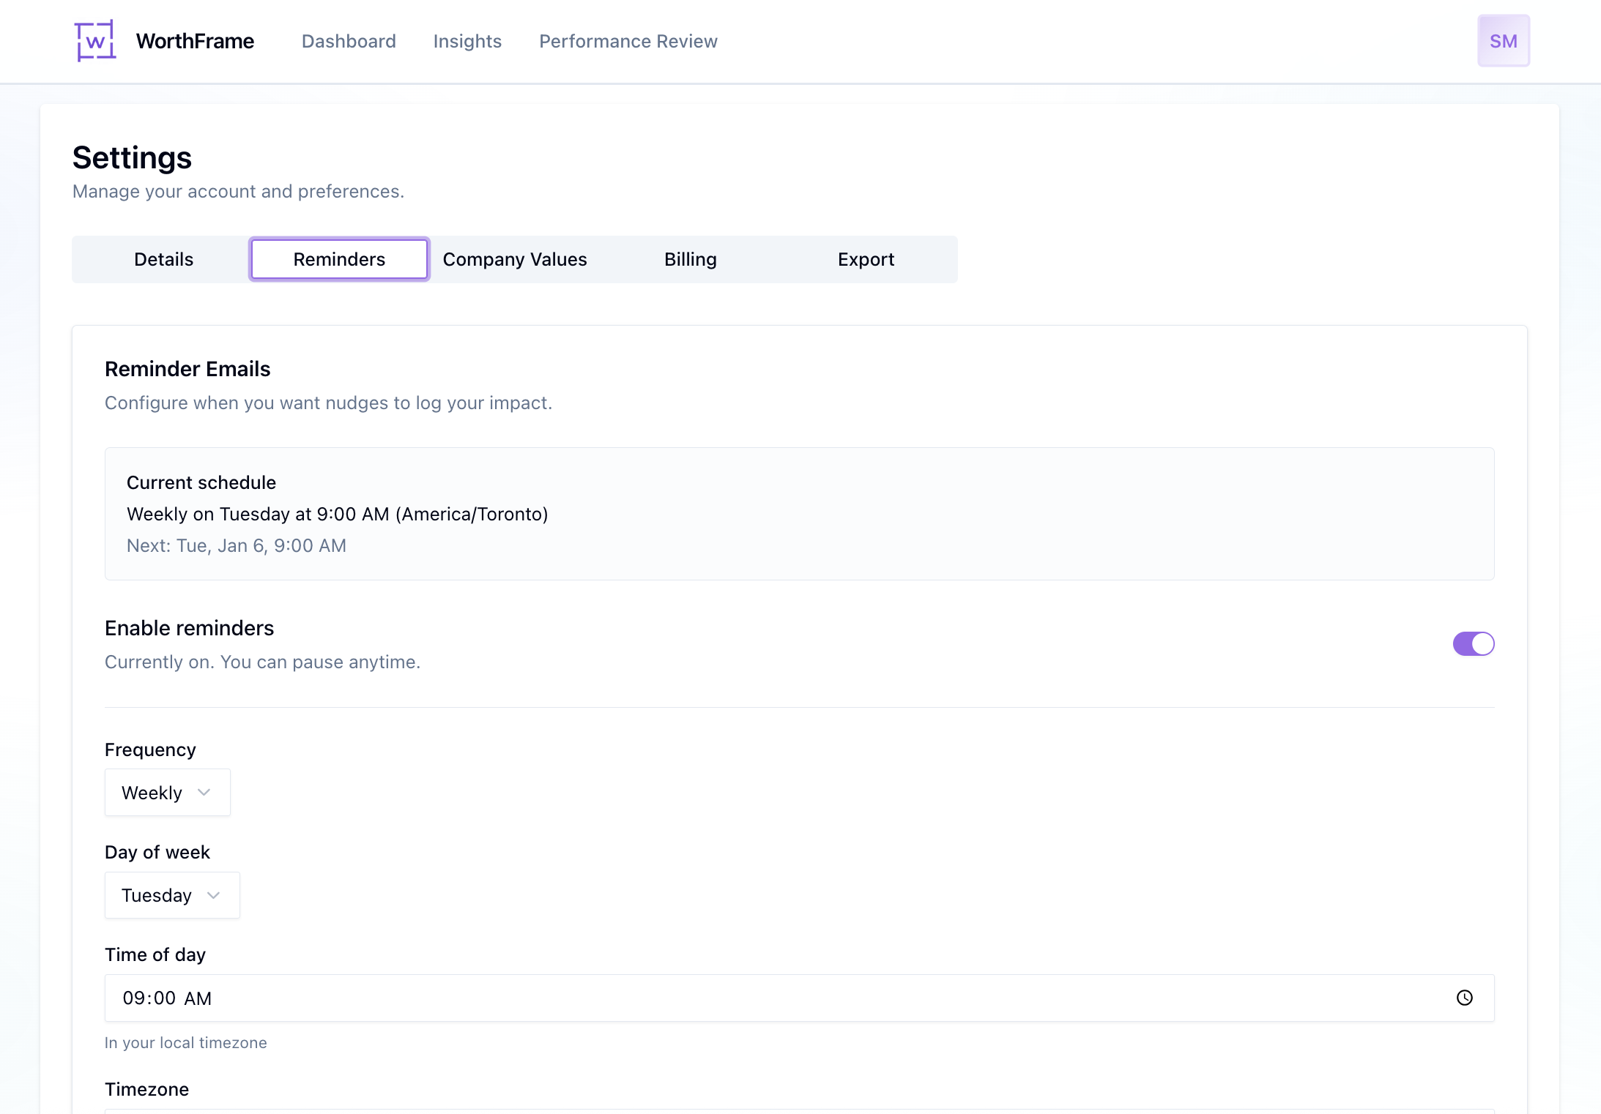Switch to the Details tab
The image size is (1601, 1114).
click(x=163, y=258)
